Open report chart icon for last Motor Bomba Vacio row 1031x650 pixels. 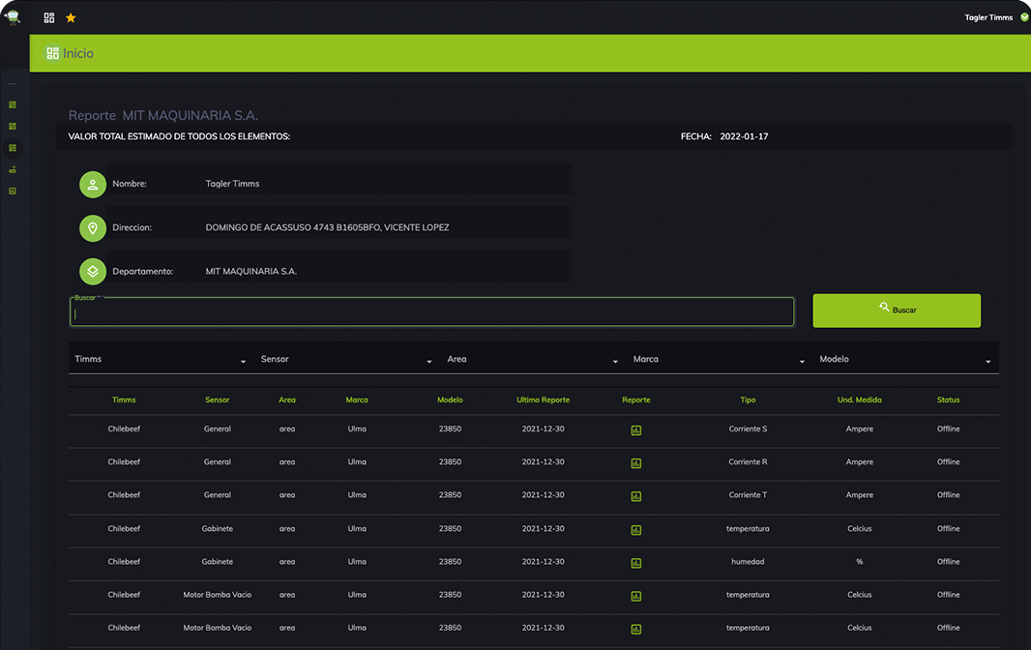635,629
